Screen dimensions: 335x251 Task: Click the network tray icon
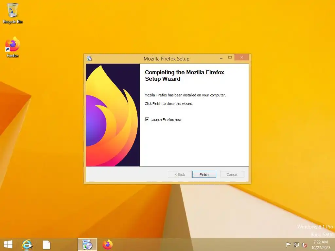point(296,244)
